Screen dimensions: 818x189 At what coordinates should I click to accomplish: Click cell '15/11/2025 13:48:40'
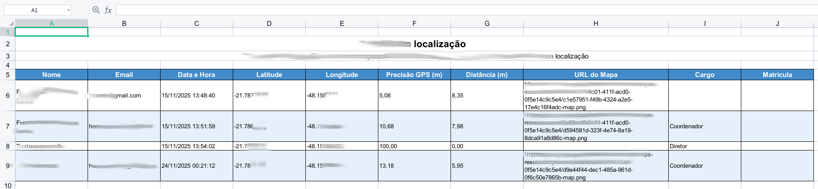(196, 95)
